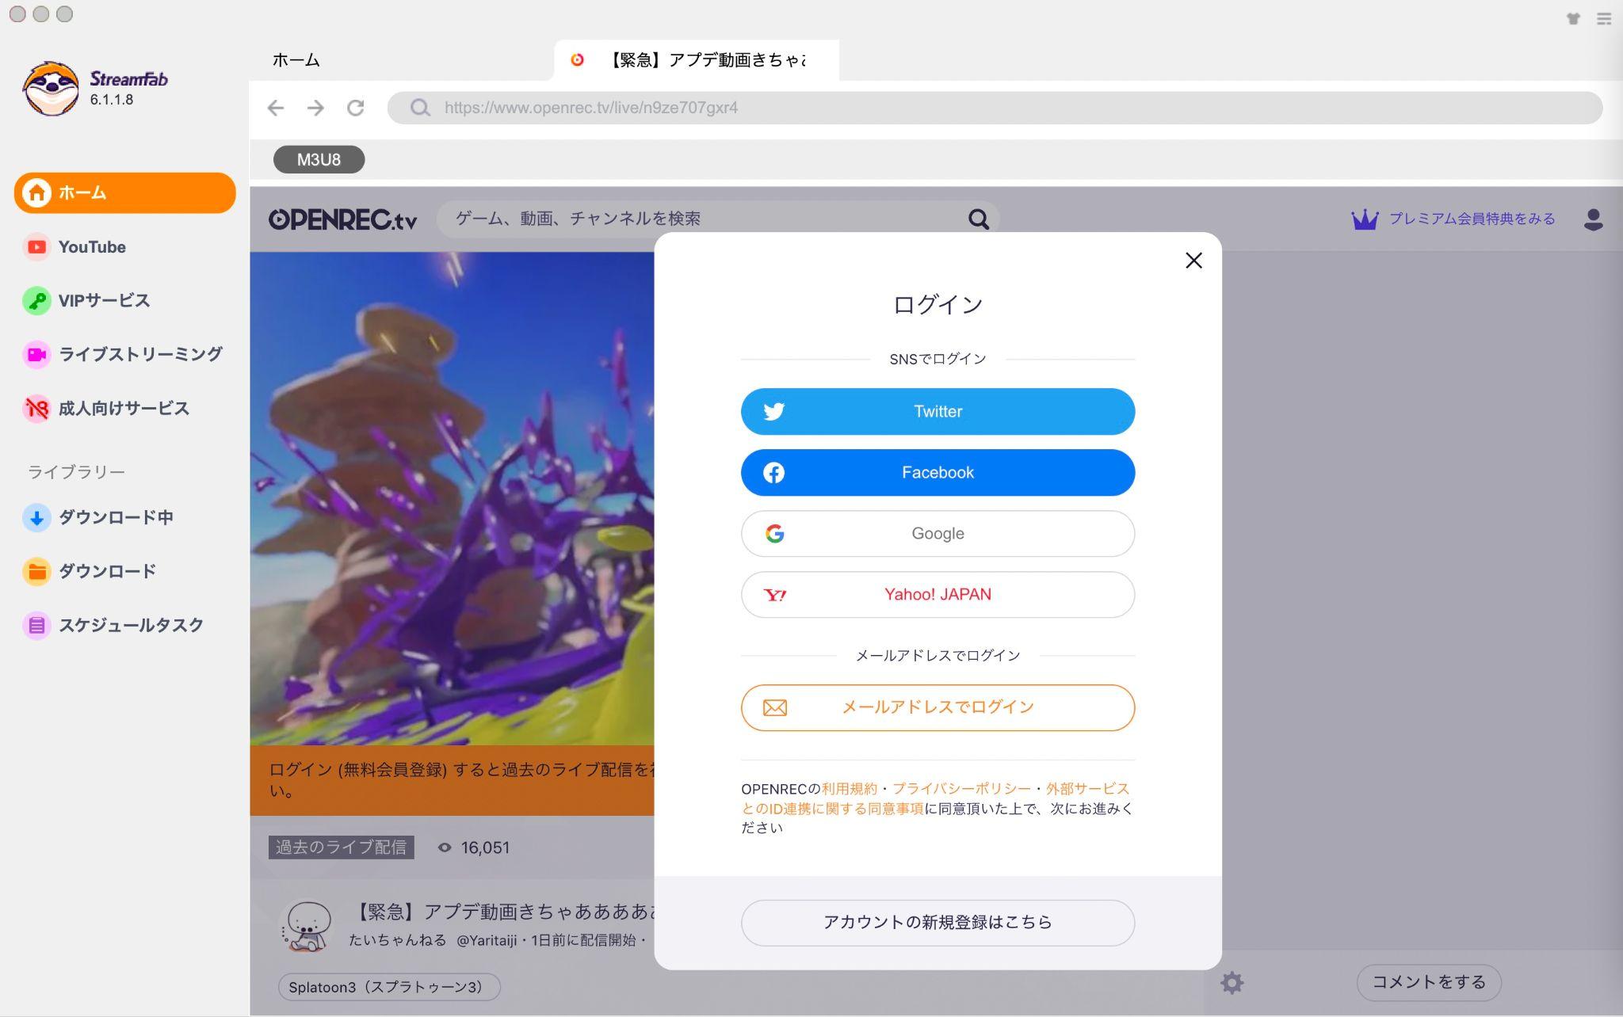Viewport: 1623px width, 1017px height.
Task: Click the コメントをする button
Action: (x=1429, y=983)
